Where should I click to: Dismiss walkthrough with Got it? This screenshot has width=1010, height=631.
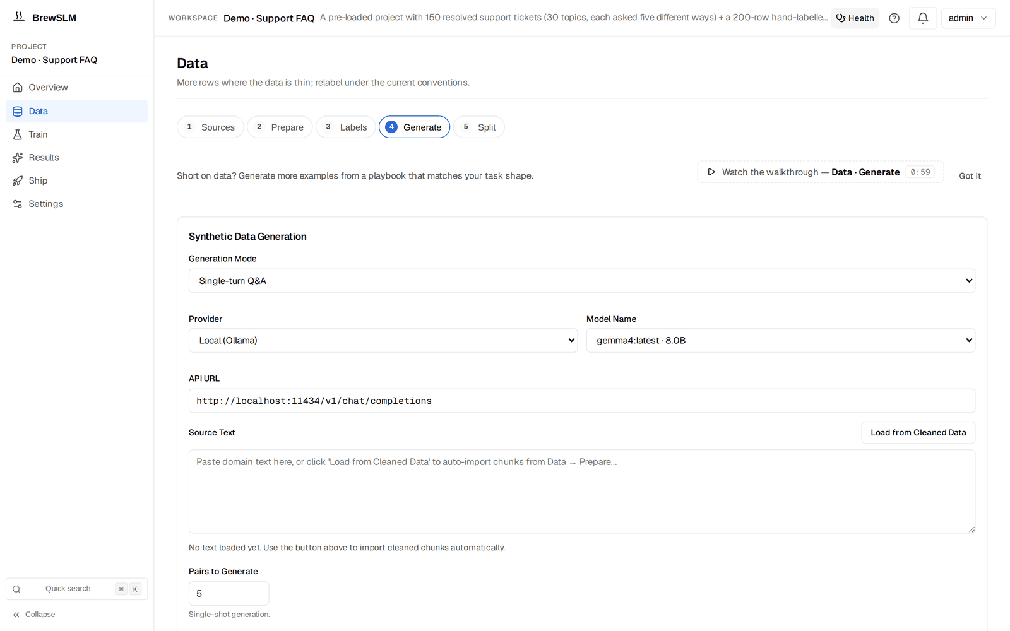tap(970, 176)
